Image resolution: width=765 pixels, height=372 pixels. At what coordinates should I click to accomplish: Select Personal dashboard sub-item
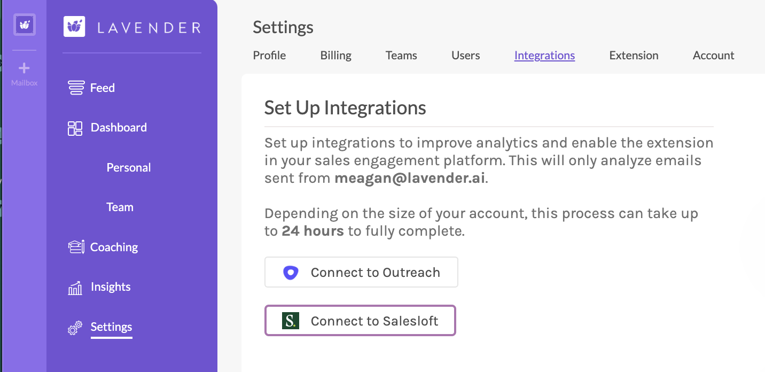tap(129, 167)
